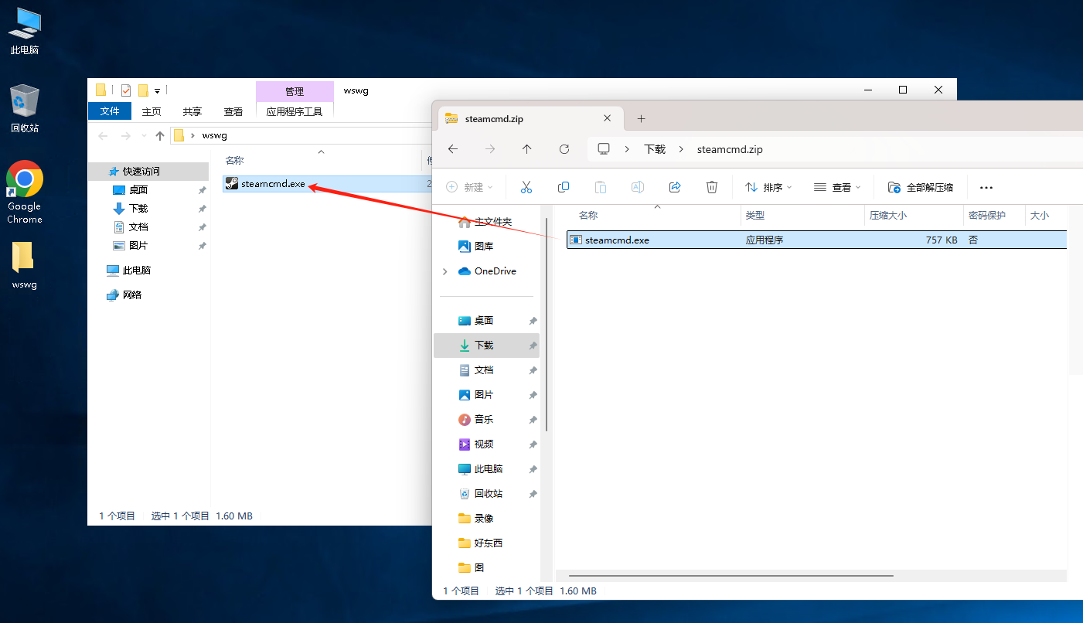Click the paste icon in steamcmd.zip toolbar
This screenshot has width=1083, height=623.
[x=601, y=187]
